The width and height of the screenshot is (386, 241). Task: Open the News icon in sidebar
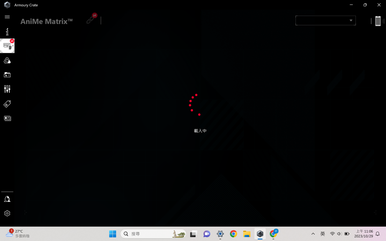[x=8, y=118]
